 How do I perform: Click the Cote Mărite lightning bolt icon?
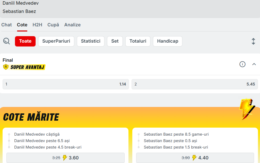pyautogui.click(x=247, y=109)
